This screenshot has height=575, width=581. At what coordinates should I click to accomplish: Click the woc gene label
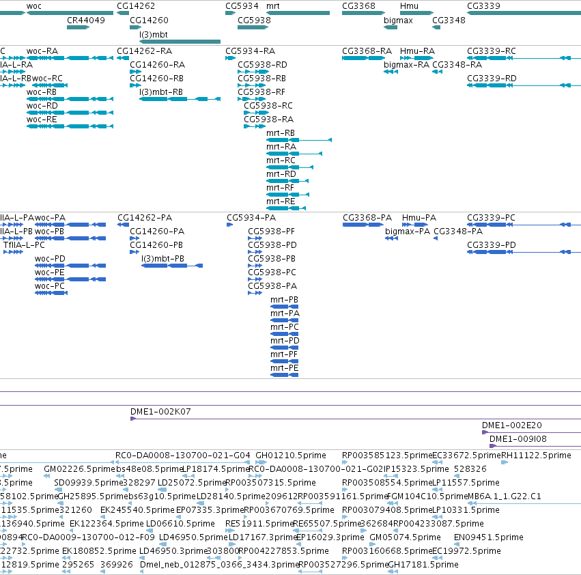tap(33, 6)
